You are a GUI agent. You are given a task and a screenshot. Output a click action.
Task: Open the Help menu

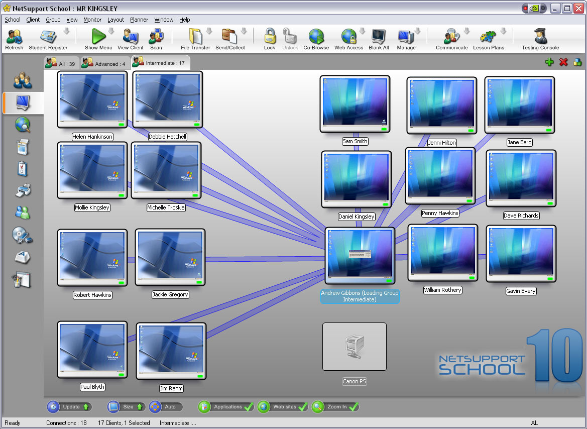pos(185,20)
